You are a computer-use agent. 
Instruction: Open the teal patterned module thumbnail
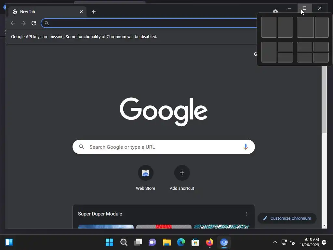(x=221, y=227)
